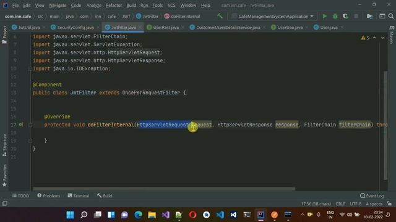Open the language indicator ENG IN

tap(330, 215)
